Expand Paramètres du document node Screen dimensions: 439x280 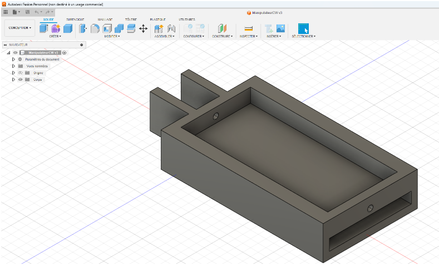(13, 60)
